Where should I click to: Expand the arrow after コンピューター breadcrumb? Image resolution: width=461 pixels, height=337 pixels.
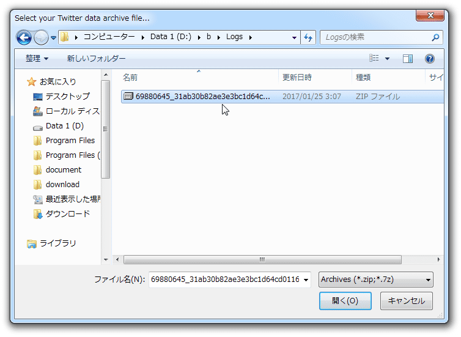pyautogui.click(x=142, y=37)
